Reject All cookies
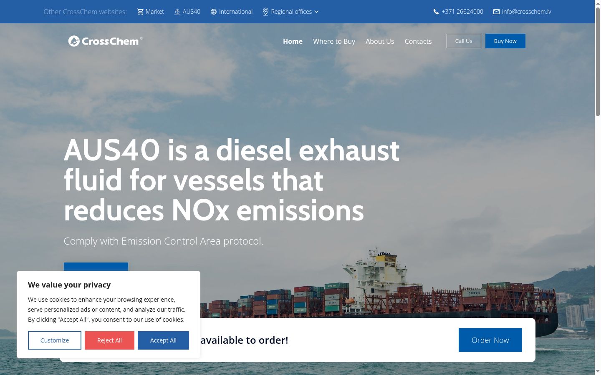This screenshot has width=601, height=375. point(109,340)
